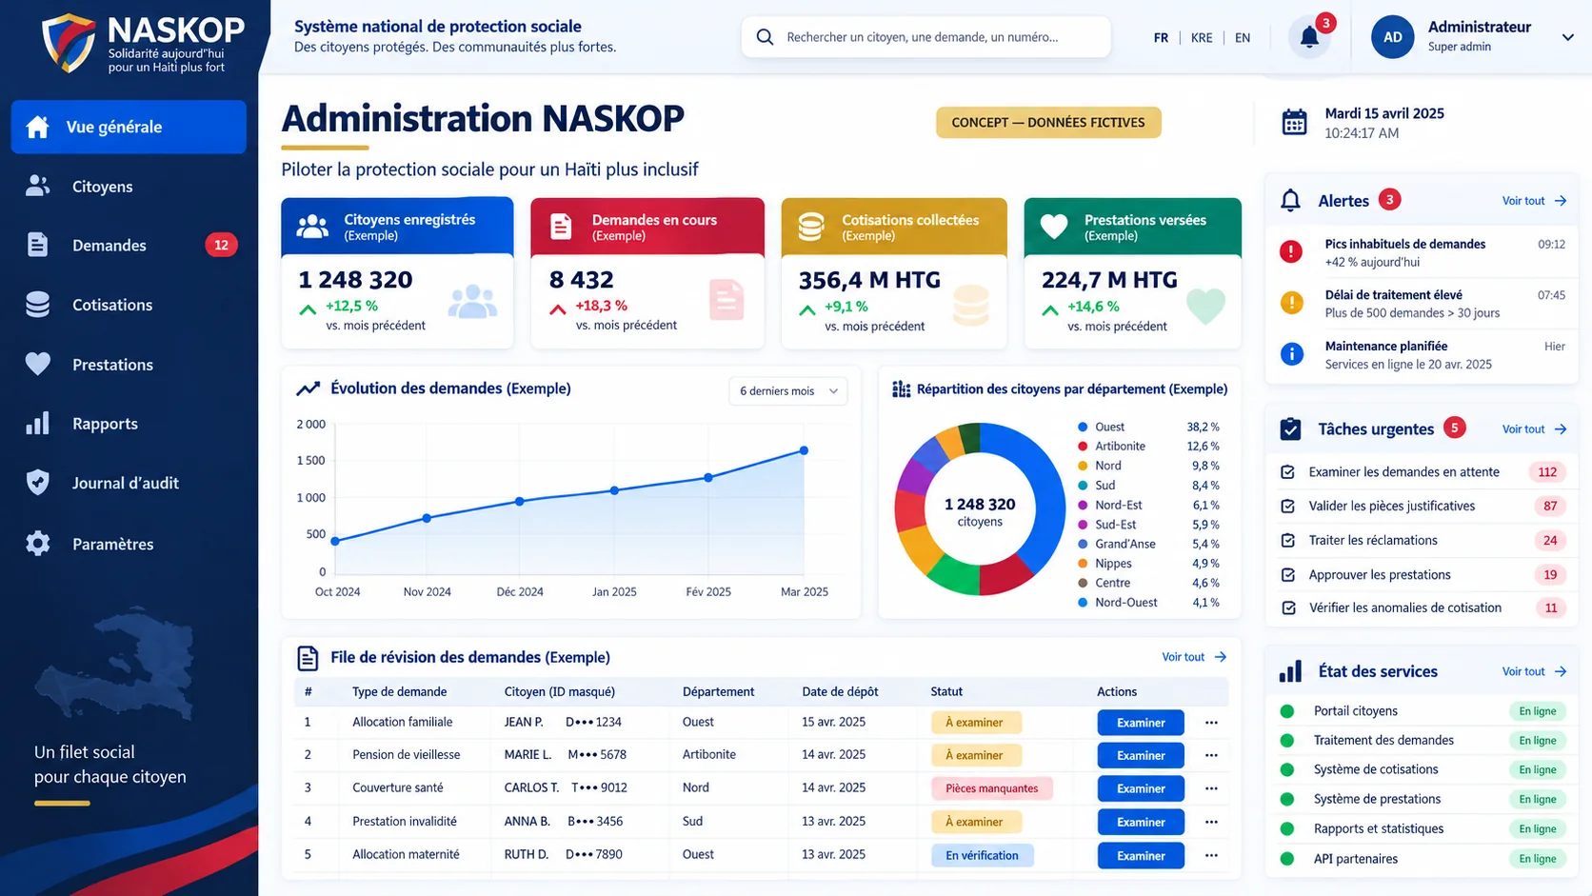The image size is (1592, 896).
Task: Click the Tâches urgentes clipboard icon
Action: [1290, 429]
